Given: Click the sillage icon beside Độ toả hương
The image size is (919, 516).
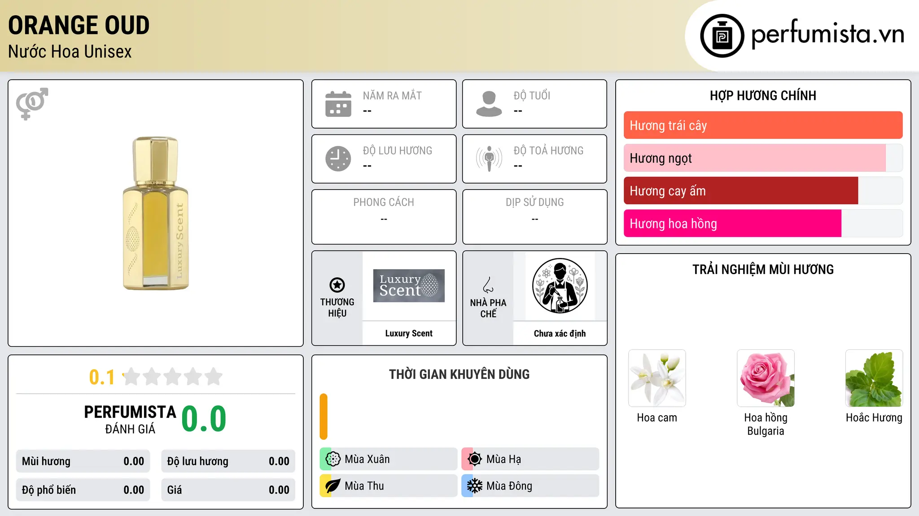Looking at the screenshot, I should point(489,159).
